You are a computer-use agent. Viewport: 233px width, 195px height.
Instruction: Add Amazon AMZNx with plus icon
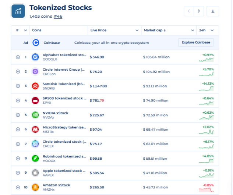click(x=18, y=187)
